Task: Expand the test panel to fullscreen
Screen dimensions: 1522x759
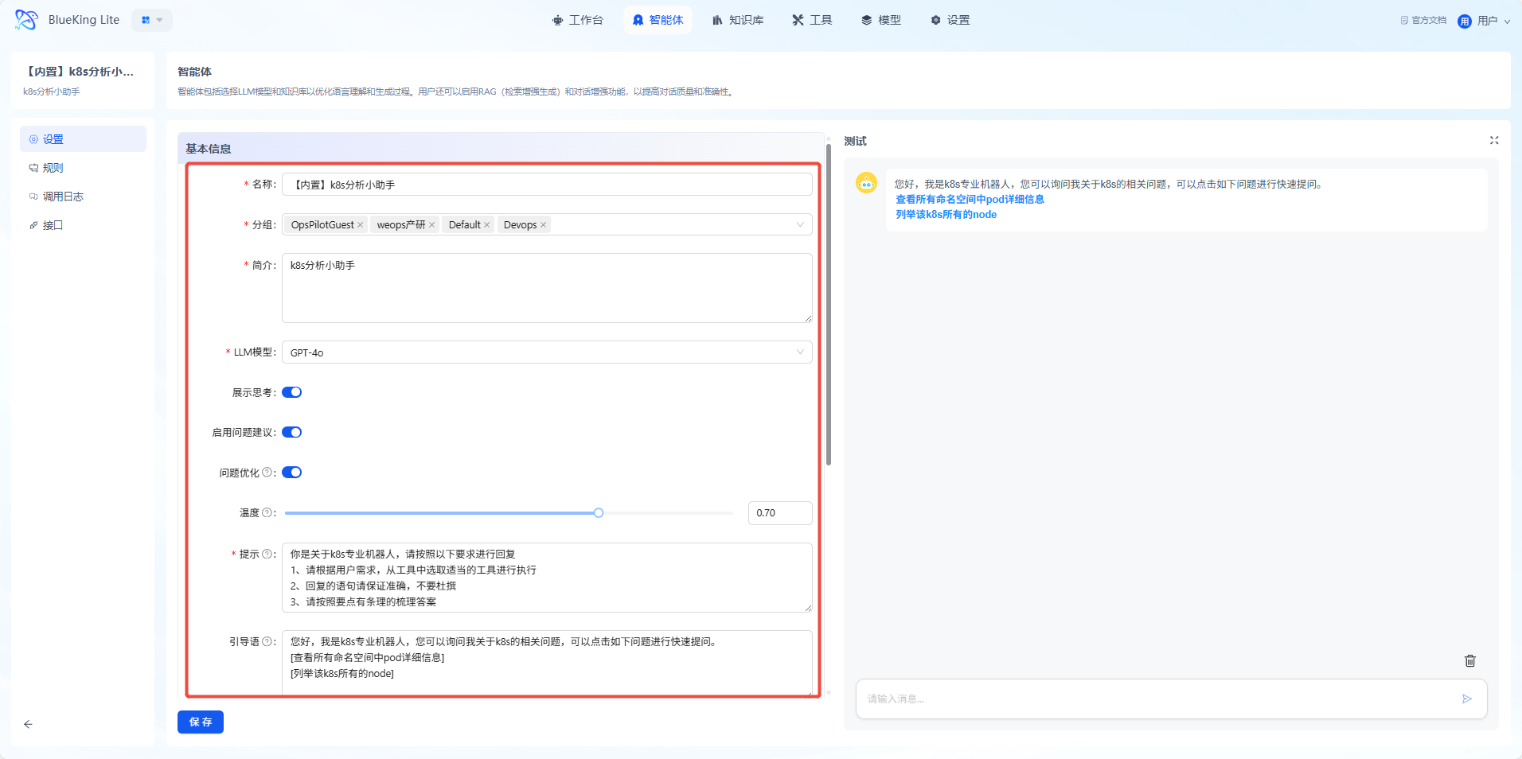Action: click(1493, 141)
